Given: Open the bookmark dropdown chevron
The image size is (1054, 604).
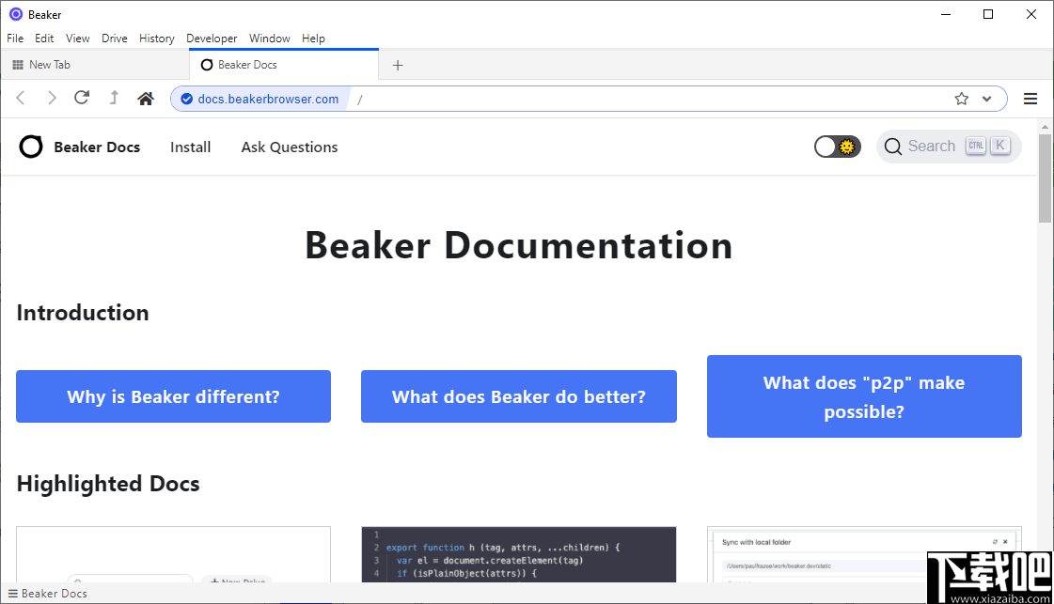Looking at the screenshot, I should click(x=984, y=98).
